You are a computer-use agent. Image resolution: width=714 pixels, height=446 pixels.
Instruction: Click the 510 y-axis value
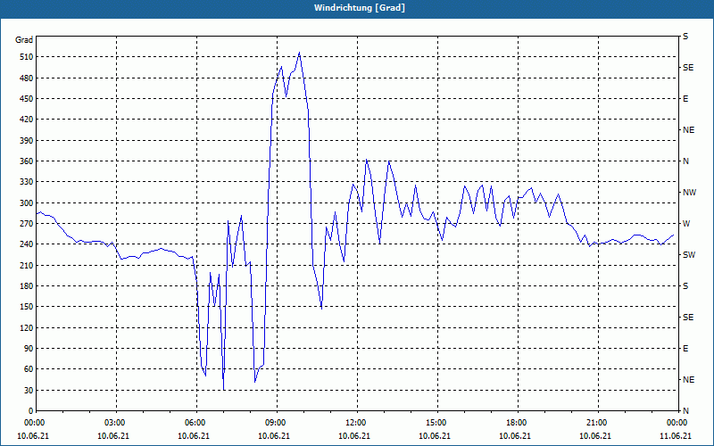[x=26, y=57]
